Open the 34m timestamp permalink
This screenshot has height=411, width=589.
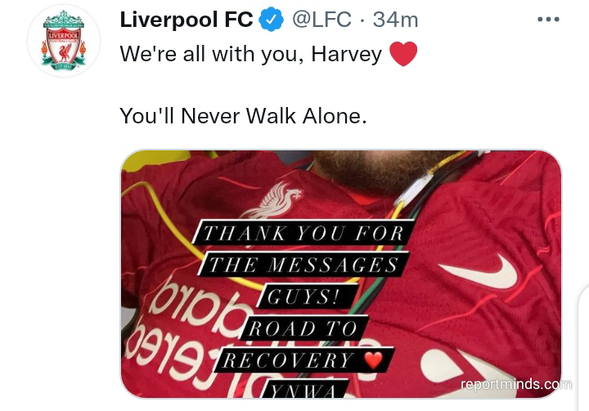click(395, 20)
